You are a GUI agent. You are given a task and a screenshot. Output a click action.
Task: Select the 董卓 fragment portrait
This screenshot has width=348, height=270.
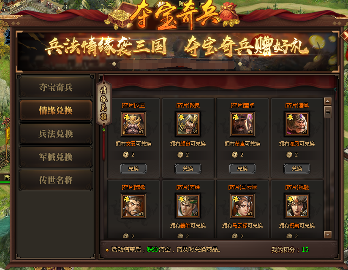(242, 124)
